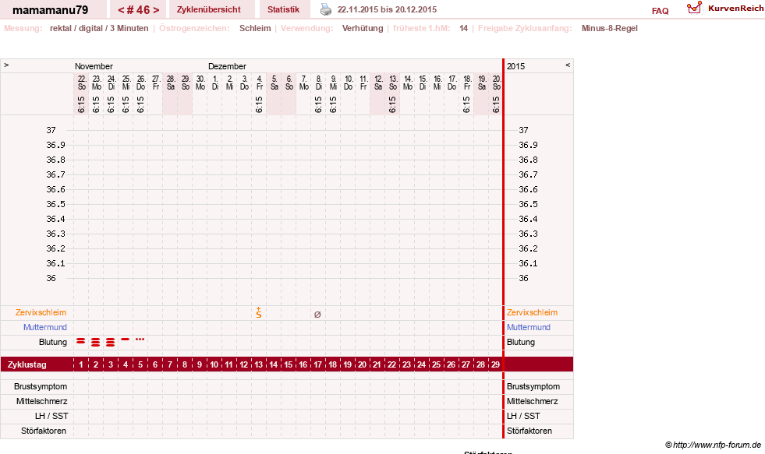Click the # 46 cycle number
Image resolution: width=765 pixels, height=454 pixels.
point(138,10)
